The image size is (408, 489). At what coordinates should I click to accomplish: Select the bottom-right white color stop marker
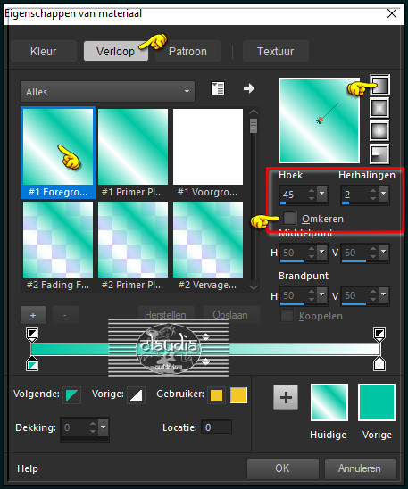pyautogui.click(x=379, y=364)
